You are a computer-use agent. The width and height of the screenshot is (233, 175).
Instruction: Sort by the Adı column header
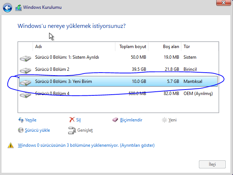74,47
